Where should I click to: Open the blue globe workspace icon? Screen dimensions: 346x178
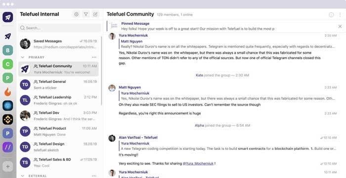tap(8, 106)
